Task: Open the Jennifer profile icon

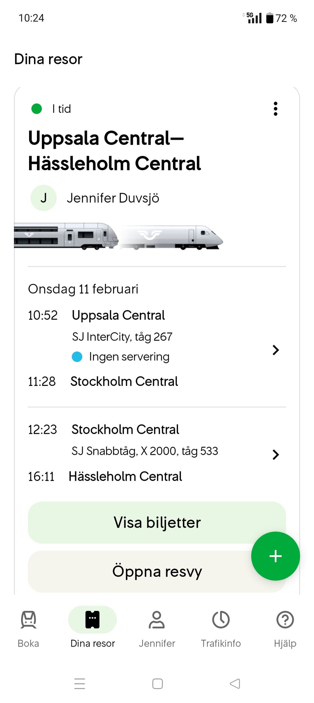Action: 157,619
